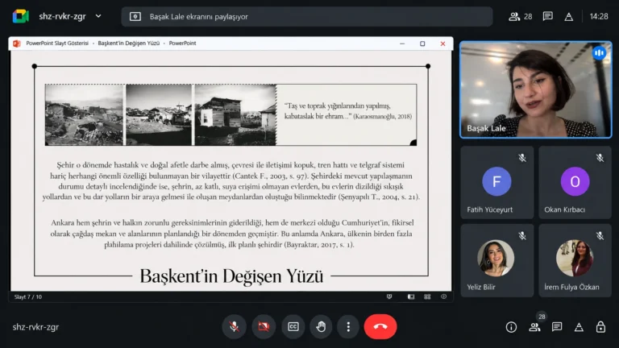Click 'shz-rvkr-zgr' code at bottom left
Screen dimensions: 619x348
tap(35, 327)
